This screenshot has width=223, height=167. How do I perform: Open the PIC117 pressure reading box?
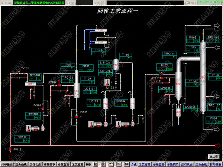pos(23,139)
